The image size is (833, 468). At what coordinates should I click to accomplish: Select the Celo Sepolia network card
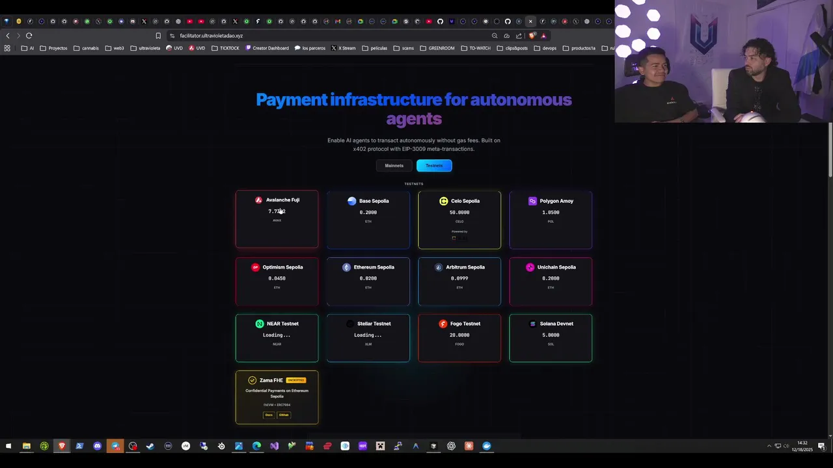click(x=459, y=220)
